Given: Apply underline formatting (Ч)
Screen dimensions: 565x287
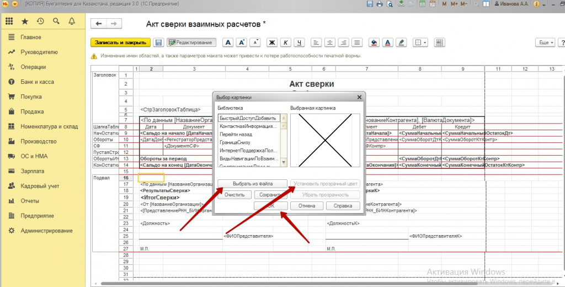Looking at the screenshot, I should 299,42.
